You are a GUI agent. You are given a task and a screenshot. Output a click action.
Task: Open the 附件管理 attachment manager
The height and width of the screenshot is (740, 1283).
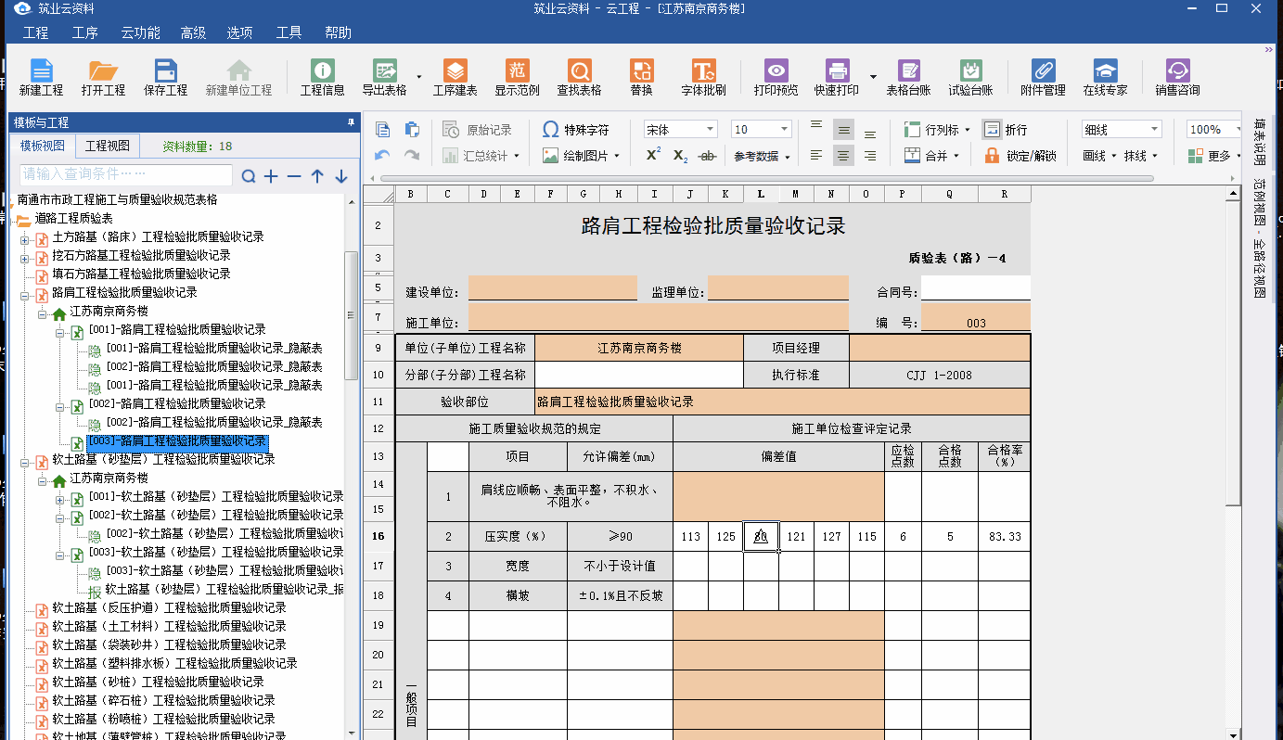point(1043,78)
